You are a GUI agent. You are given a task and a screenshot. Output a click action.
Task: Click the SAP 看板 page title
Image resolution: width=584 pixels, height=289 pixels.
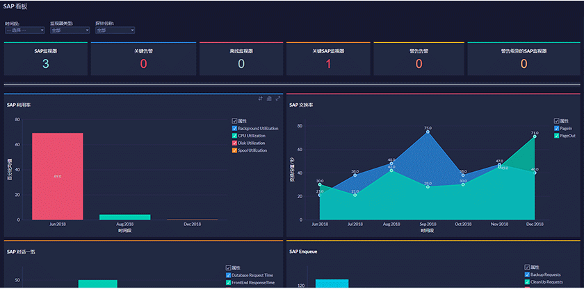point(15,6)
